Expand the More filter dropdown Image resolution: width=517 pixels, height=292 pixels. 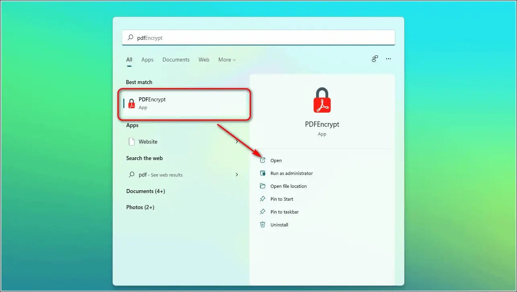point(227,60)
